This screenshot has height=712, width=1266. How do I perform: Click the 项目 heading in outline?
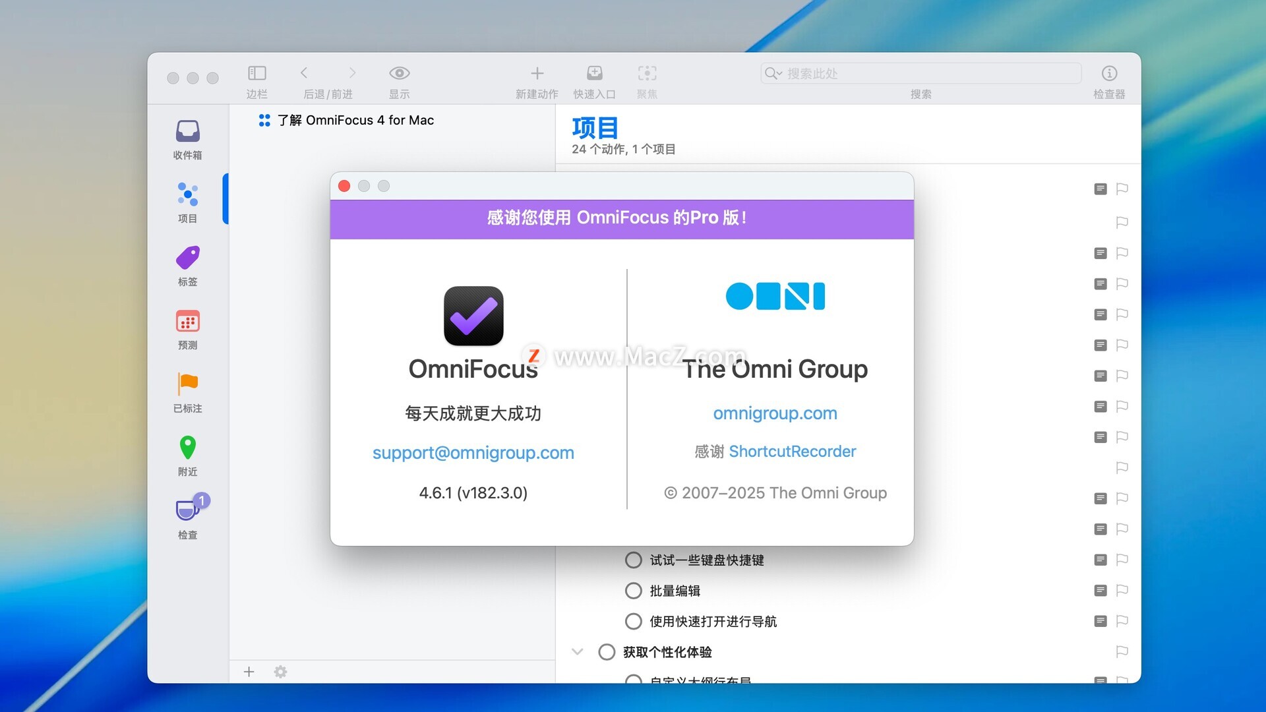coord(595,128)
